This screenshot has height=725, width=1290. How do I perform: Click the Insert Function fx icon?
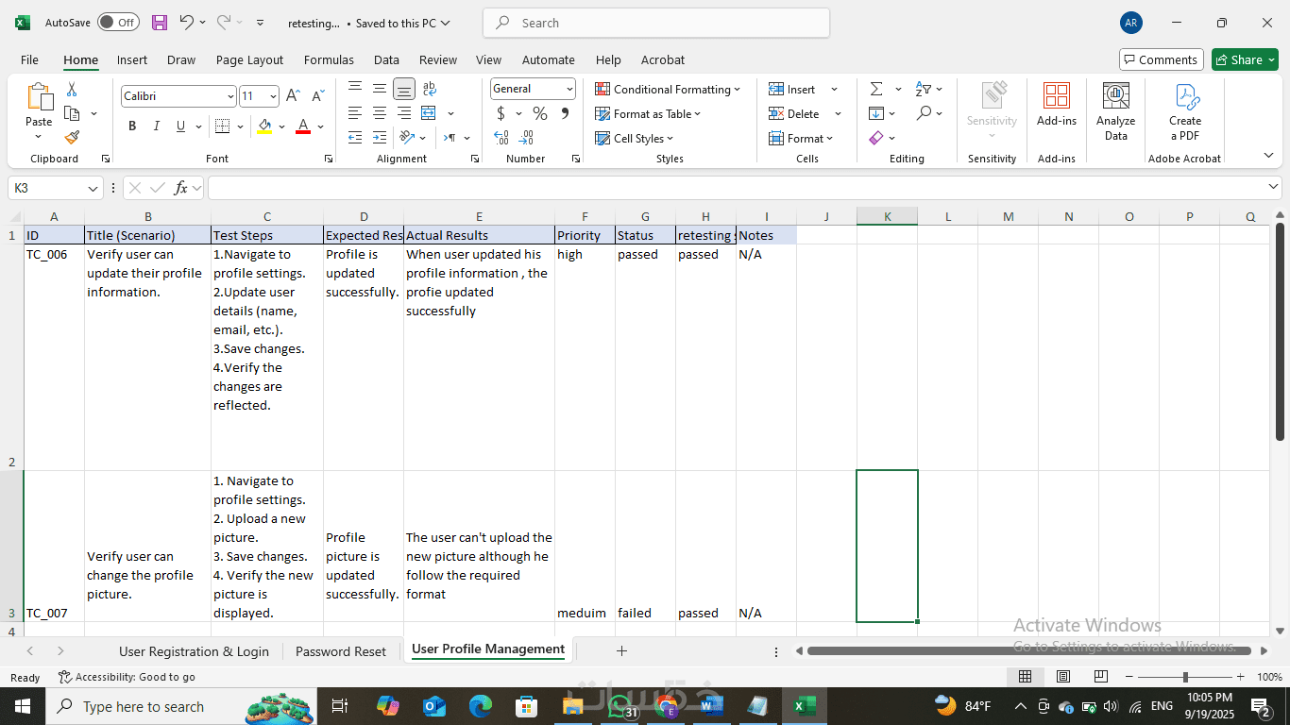(180, 188)
